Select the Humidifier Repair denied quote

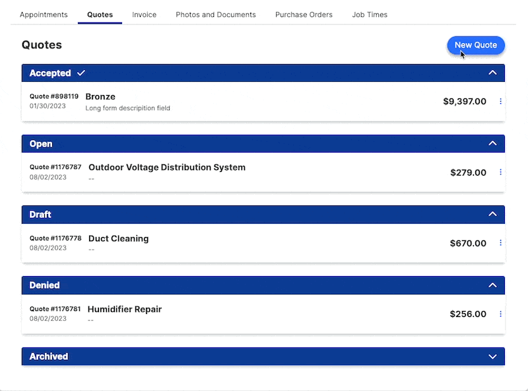pyautogui.click(x=263, y=314)
